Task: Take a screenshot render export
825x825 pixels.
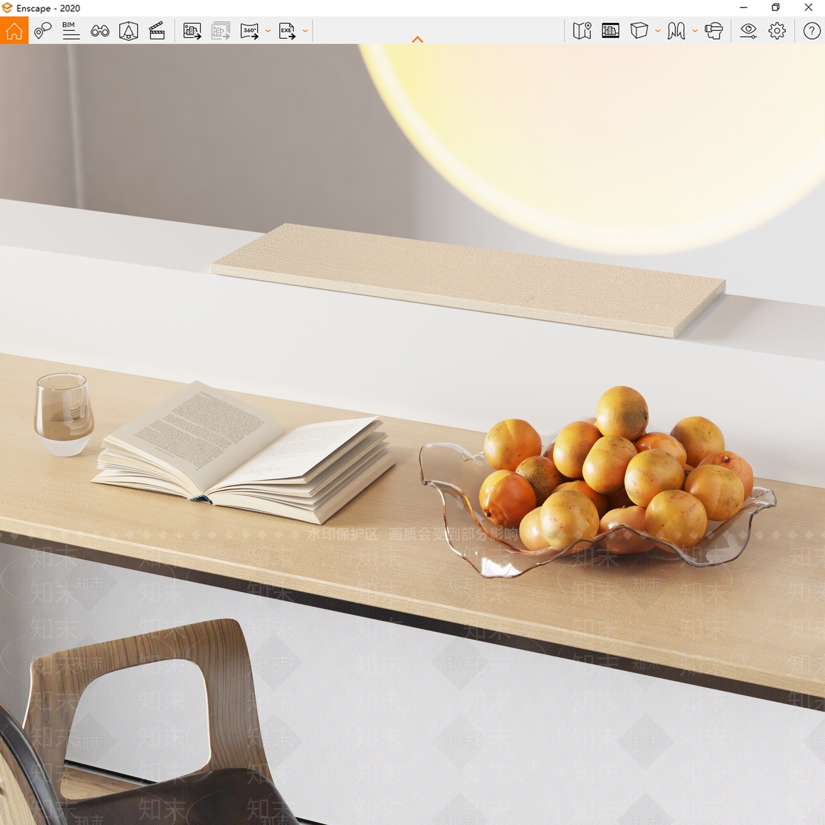Action: (192, 31)
